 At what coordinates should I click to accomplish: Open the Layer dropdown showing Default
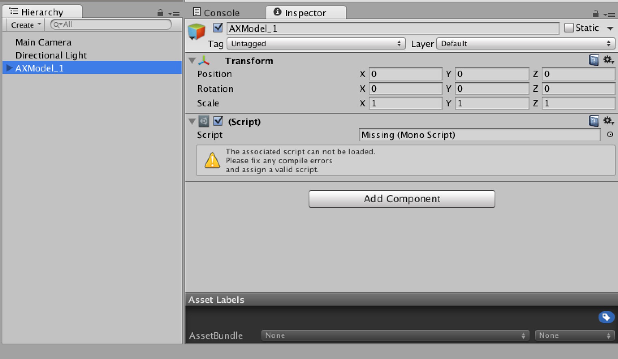[x=526, y=43]
